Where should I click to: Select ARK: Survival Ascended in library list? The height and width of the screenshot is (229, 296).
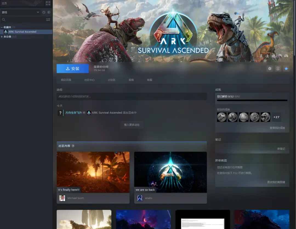click(26, 32)
